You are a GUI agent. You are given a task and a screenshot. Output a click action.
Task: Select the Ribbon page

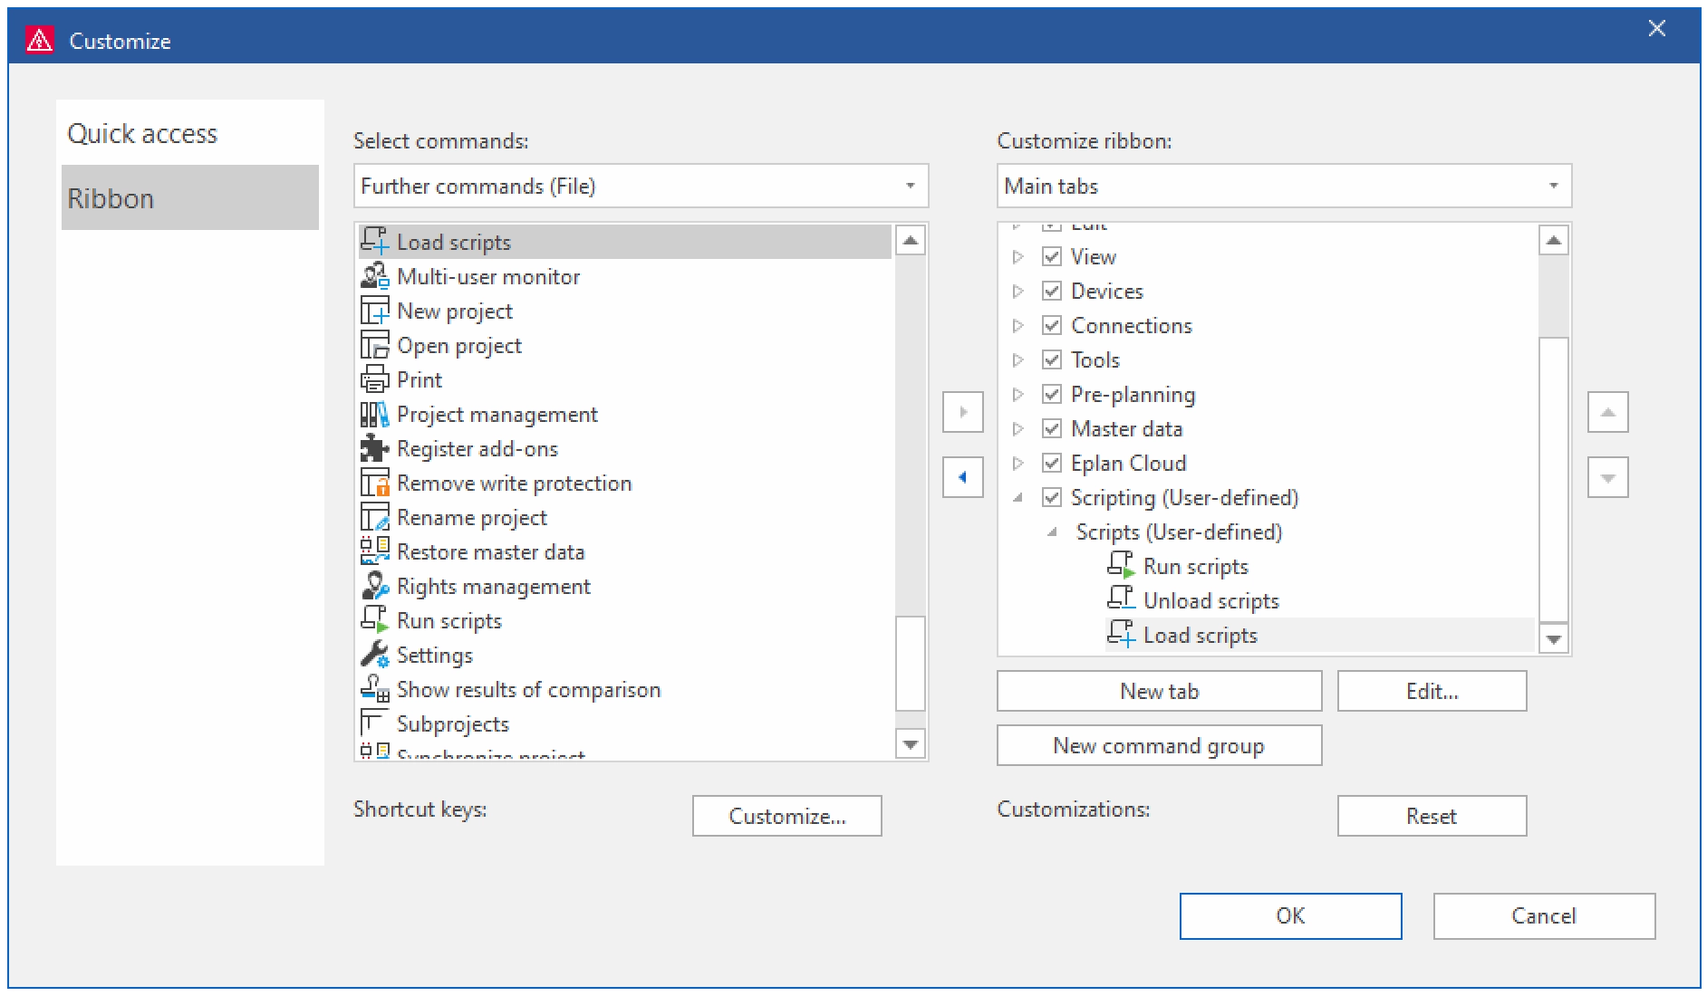190,197
